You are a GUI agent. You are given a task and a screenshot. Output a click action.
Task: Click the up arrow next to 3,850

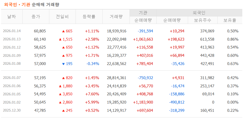pos(60,94)
